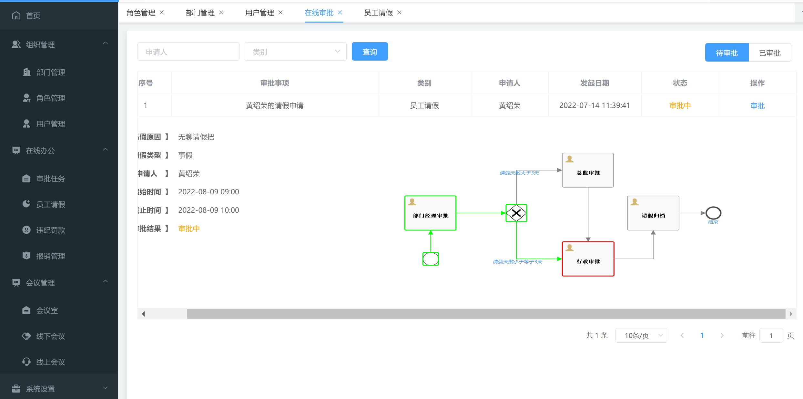Click the horizontal scrollbar left arrow
The width and height of the screenshot is (803, 399).
point(143,314)
